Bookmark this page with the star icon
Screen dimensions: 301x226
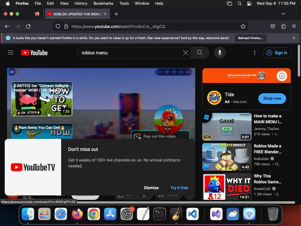click(x=243, y=26)
